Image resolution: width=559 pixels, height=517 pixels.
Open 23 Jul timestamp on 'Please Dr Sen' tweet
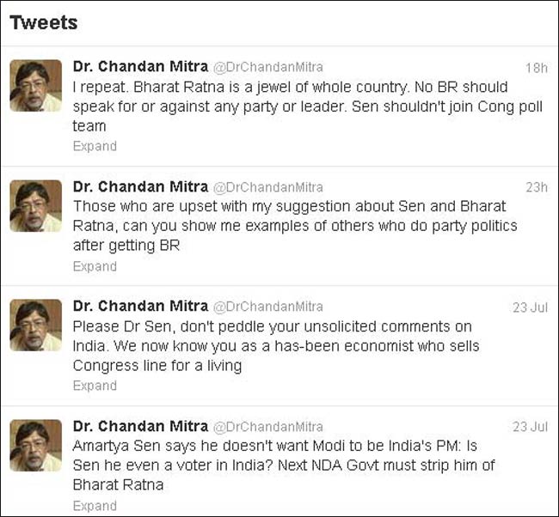pyautogui.click(x=530, y=307)
